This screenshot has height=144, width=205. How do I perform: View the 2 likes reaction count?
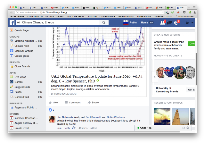click(51, 110)
